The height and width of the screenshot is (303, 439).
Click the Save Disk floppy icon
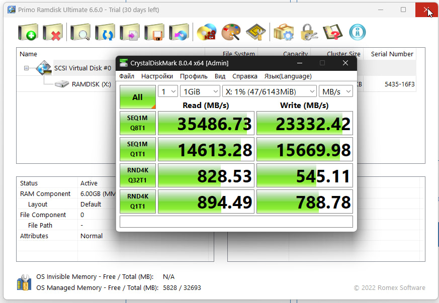[154, 32]
